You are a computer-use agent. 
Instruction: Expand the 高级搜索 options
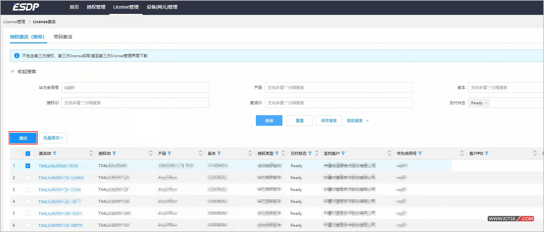point(357,121)
